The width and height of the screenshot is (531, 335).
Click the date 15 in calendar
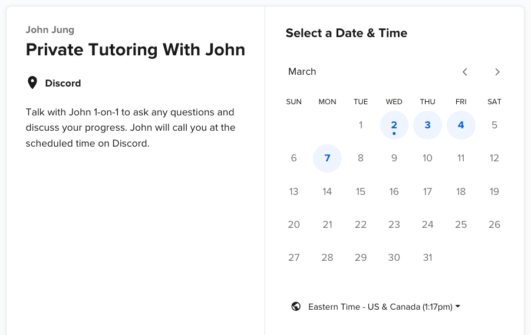(360, 191)
